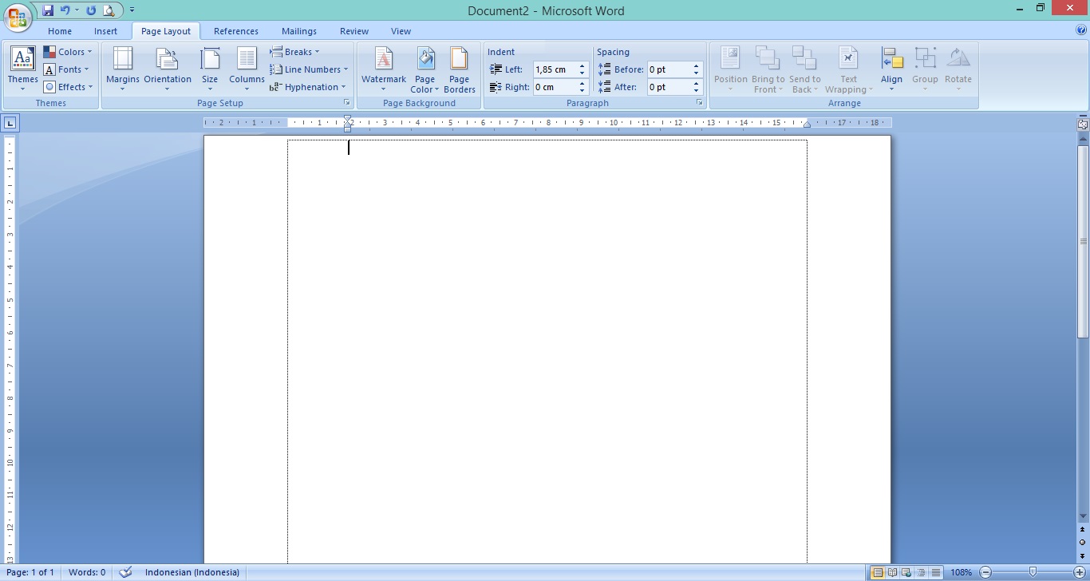Open the Rotate menu
Screen dimensions: 1090x581
(958, 69)
